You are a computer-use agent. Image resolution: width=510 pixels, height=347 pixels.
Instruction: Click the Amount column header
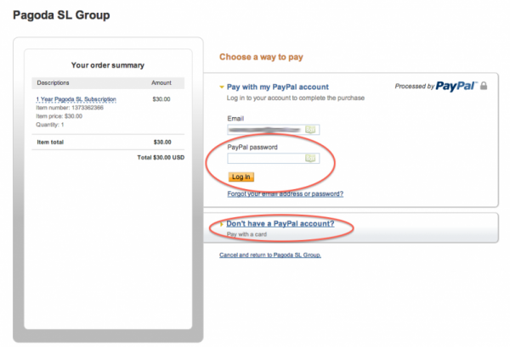point(161,83)
